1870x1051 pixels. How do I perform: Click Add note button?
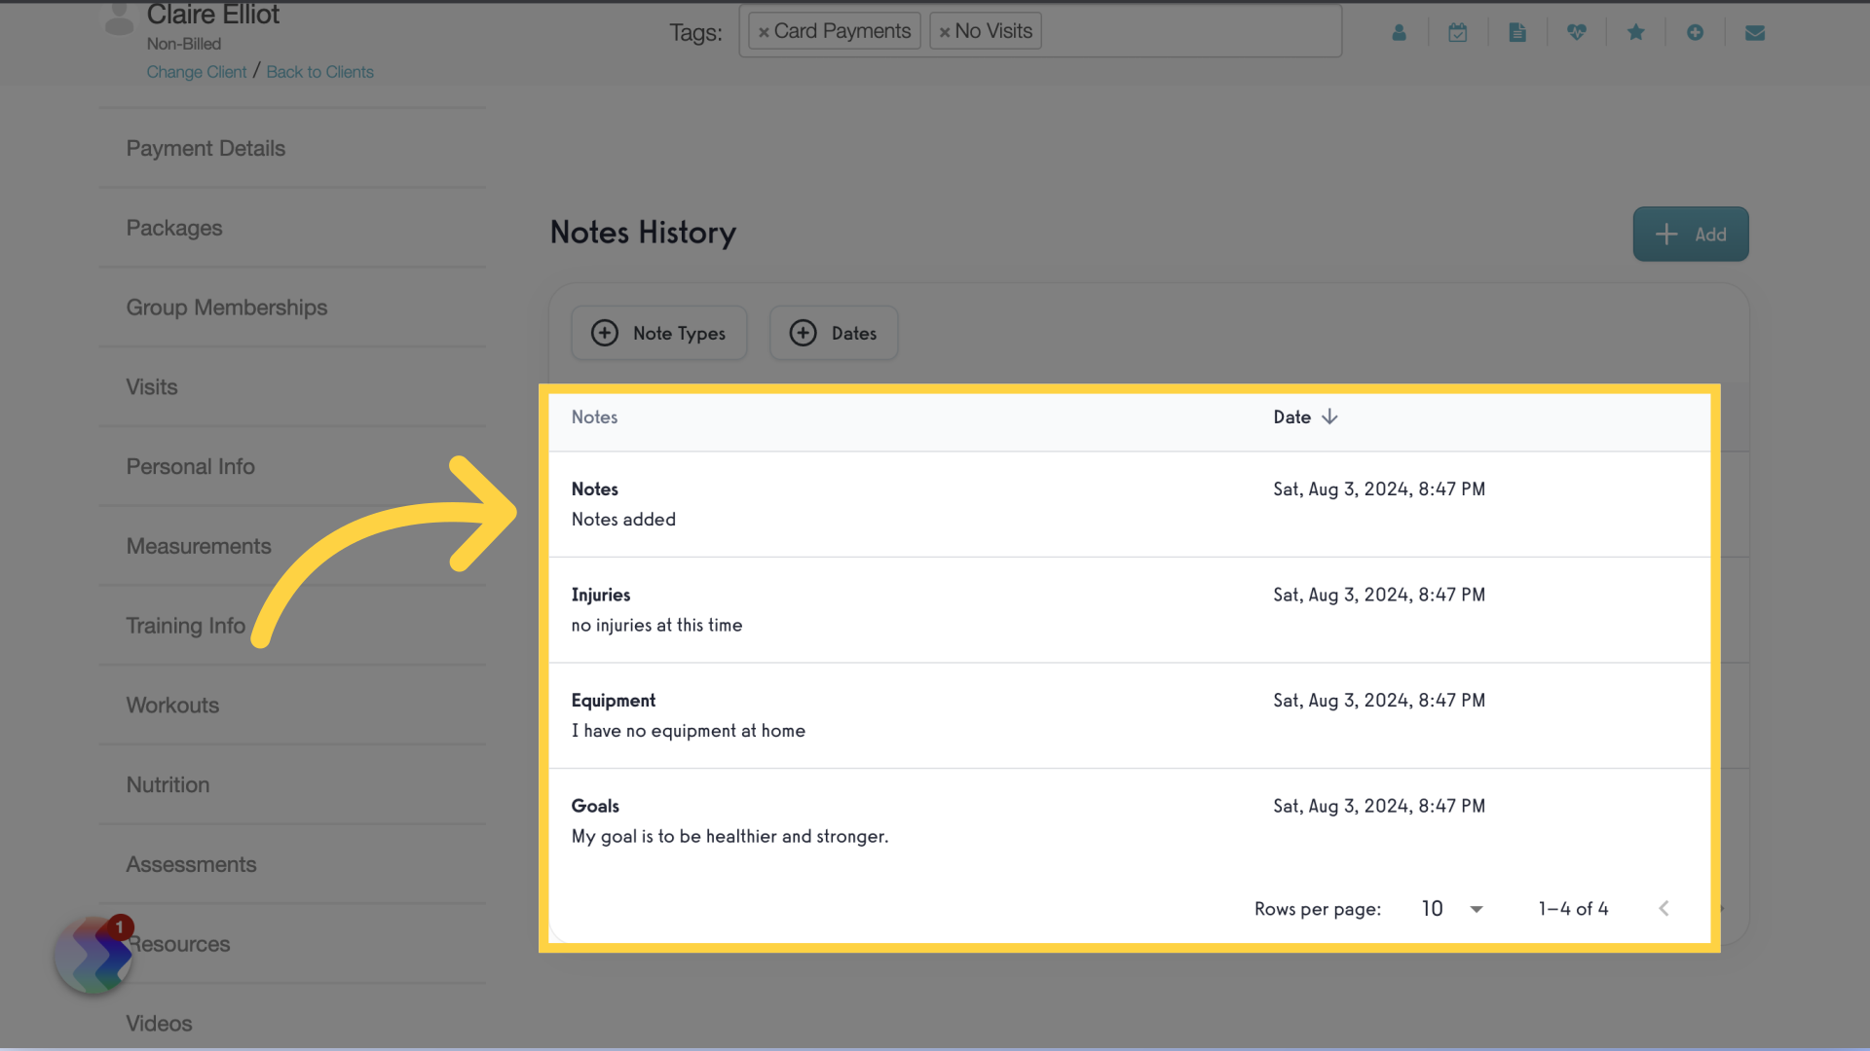1690,234
